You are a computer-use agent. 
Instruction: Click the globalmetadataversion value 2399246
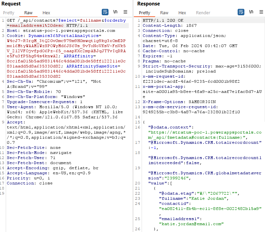pyautogui.click(x=176, y=178)
